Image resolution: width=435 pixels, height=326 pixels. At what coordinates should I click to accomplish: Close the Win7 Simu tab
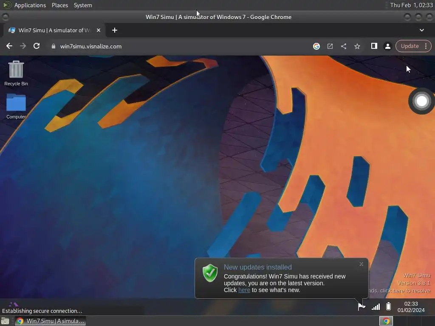pyautogui.click(x=98, y=30)
